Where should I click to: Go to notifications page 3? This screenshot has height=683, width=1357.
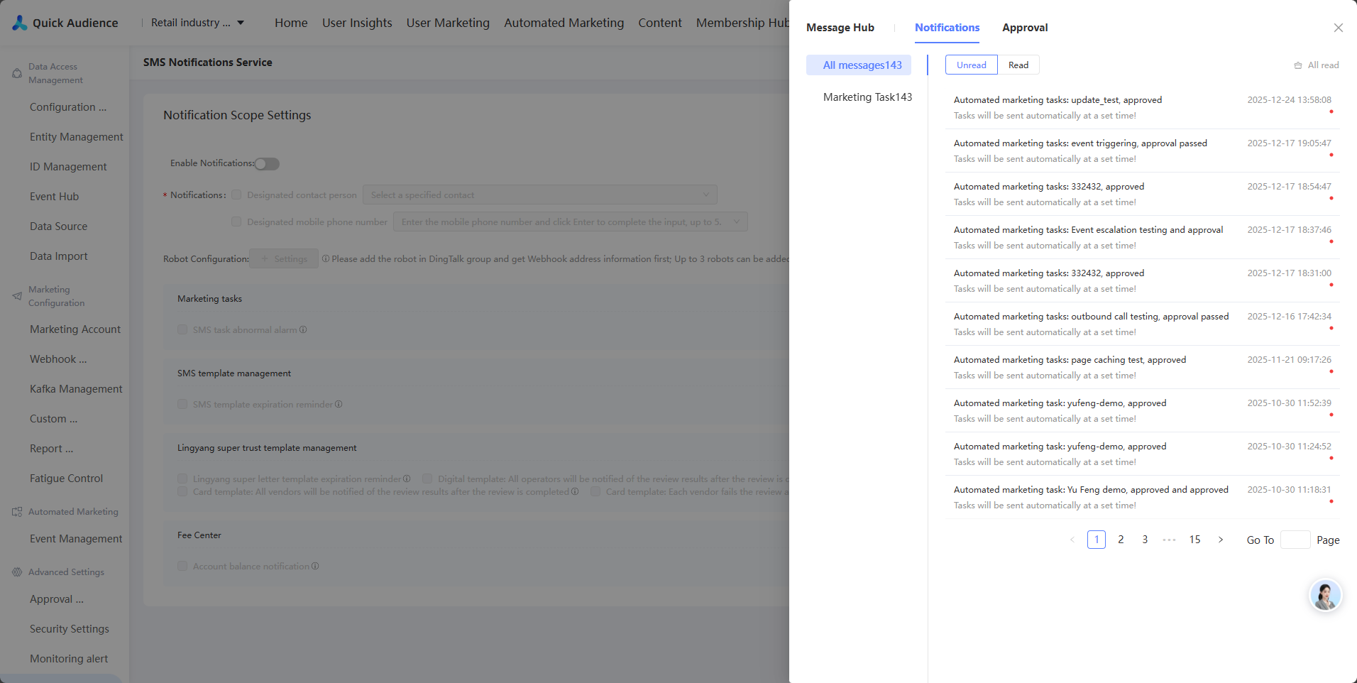tap(1145, 540)
